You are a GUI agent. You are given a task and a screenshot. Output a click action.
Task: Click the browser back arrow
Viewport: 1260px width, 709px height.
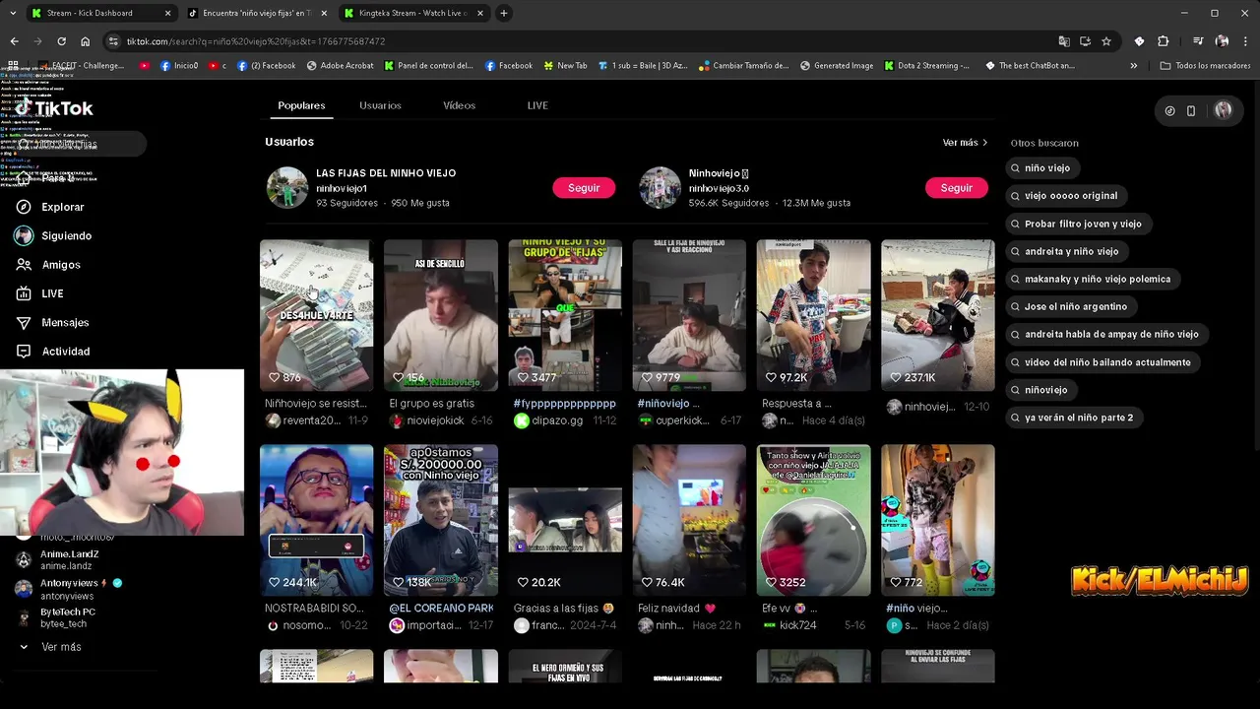(x=14, y=41)
